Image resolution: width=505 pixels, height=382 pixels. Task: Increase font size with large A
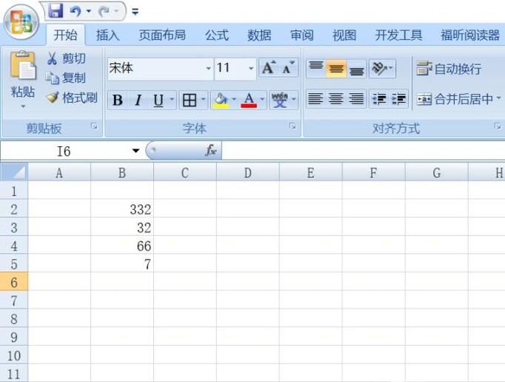click(269, 68)
